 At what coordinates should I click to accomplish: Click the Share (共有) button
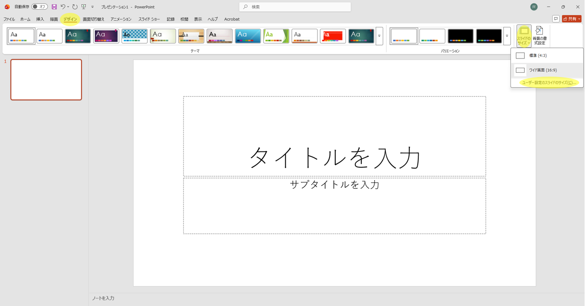[x=571, y=19]
